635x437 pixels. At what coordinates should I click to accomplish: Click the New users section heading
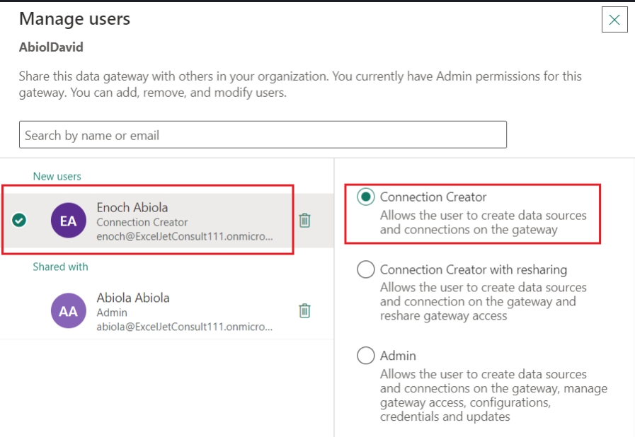(x=57, y=176)
